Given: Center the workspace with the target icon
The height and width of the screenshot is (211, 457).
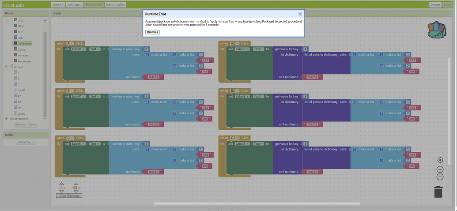Looking at the screenshot, I should pos(440,160).
